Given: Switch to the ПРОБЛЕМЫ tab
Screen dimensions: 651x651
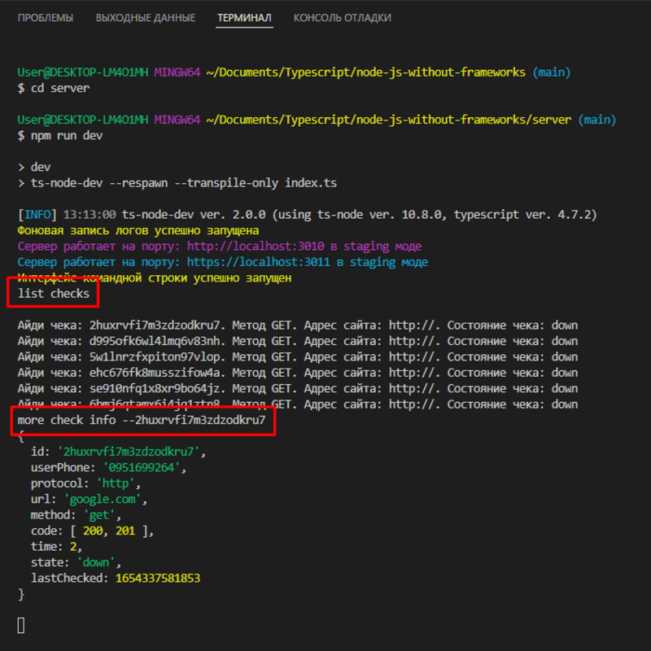Looking at the screenshot, I should pos(46,16).
